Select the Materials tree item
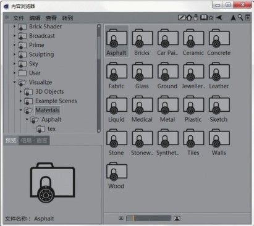Viewport: 254px width, 226px height. coord(48,110)
